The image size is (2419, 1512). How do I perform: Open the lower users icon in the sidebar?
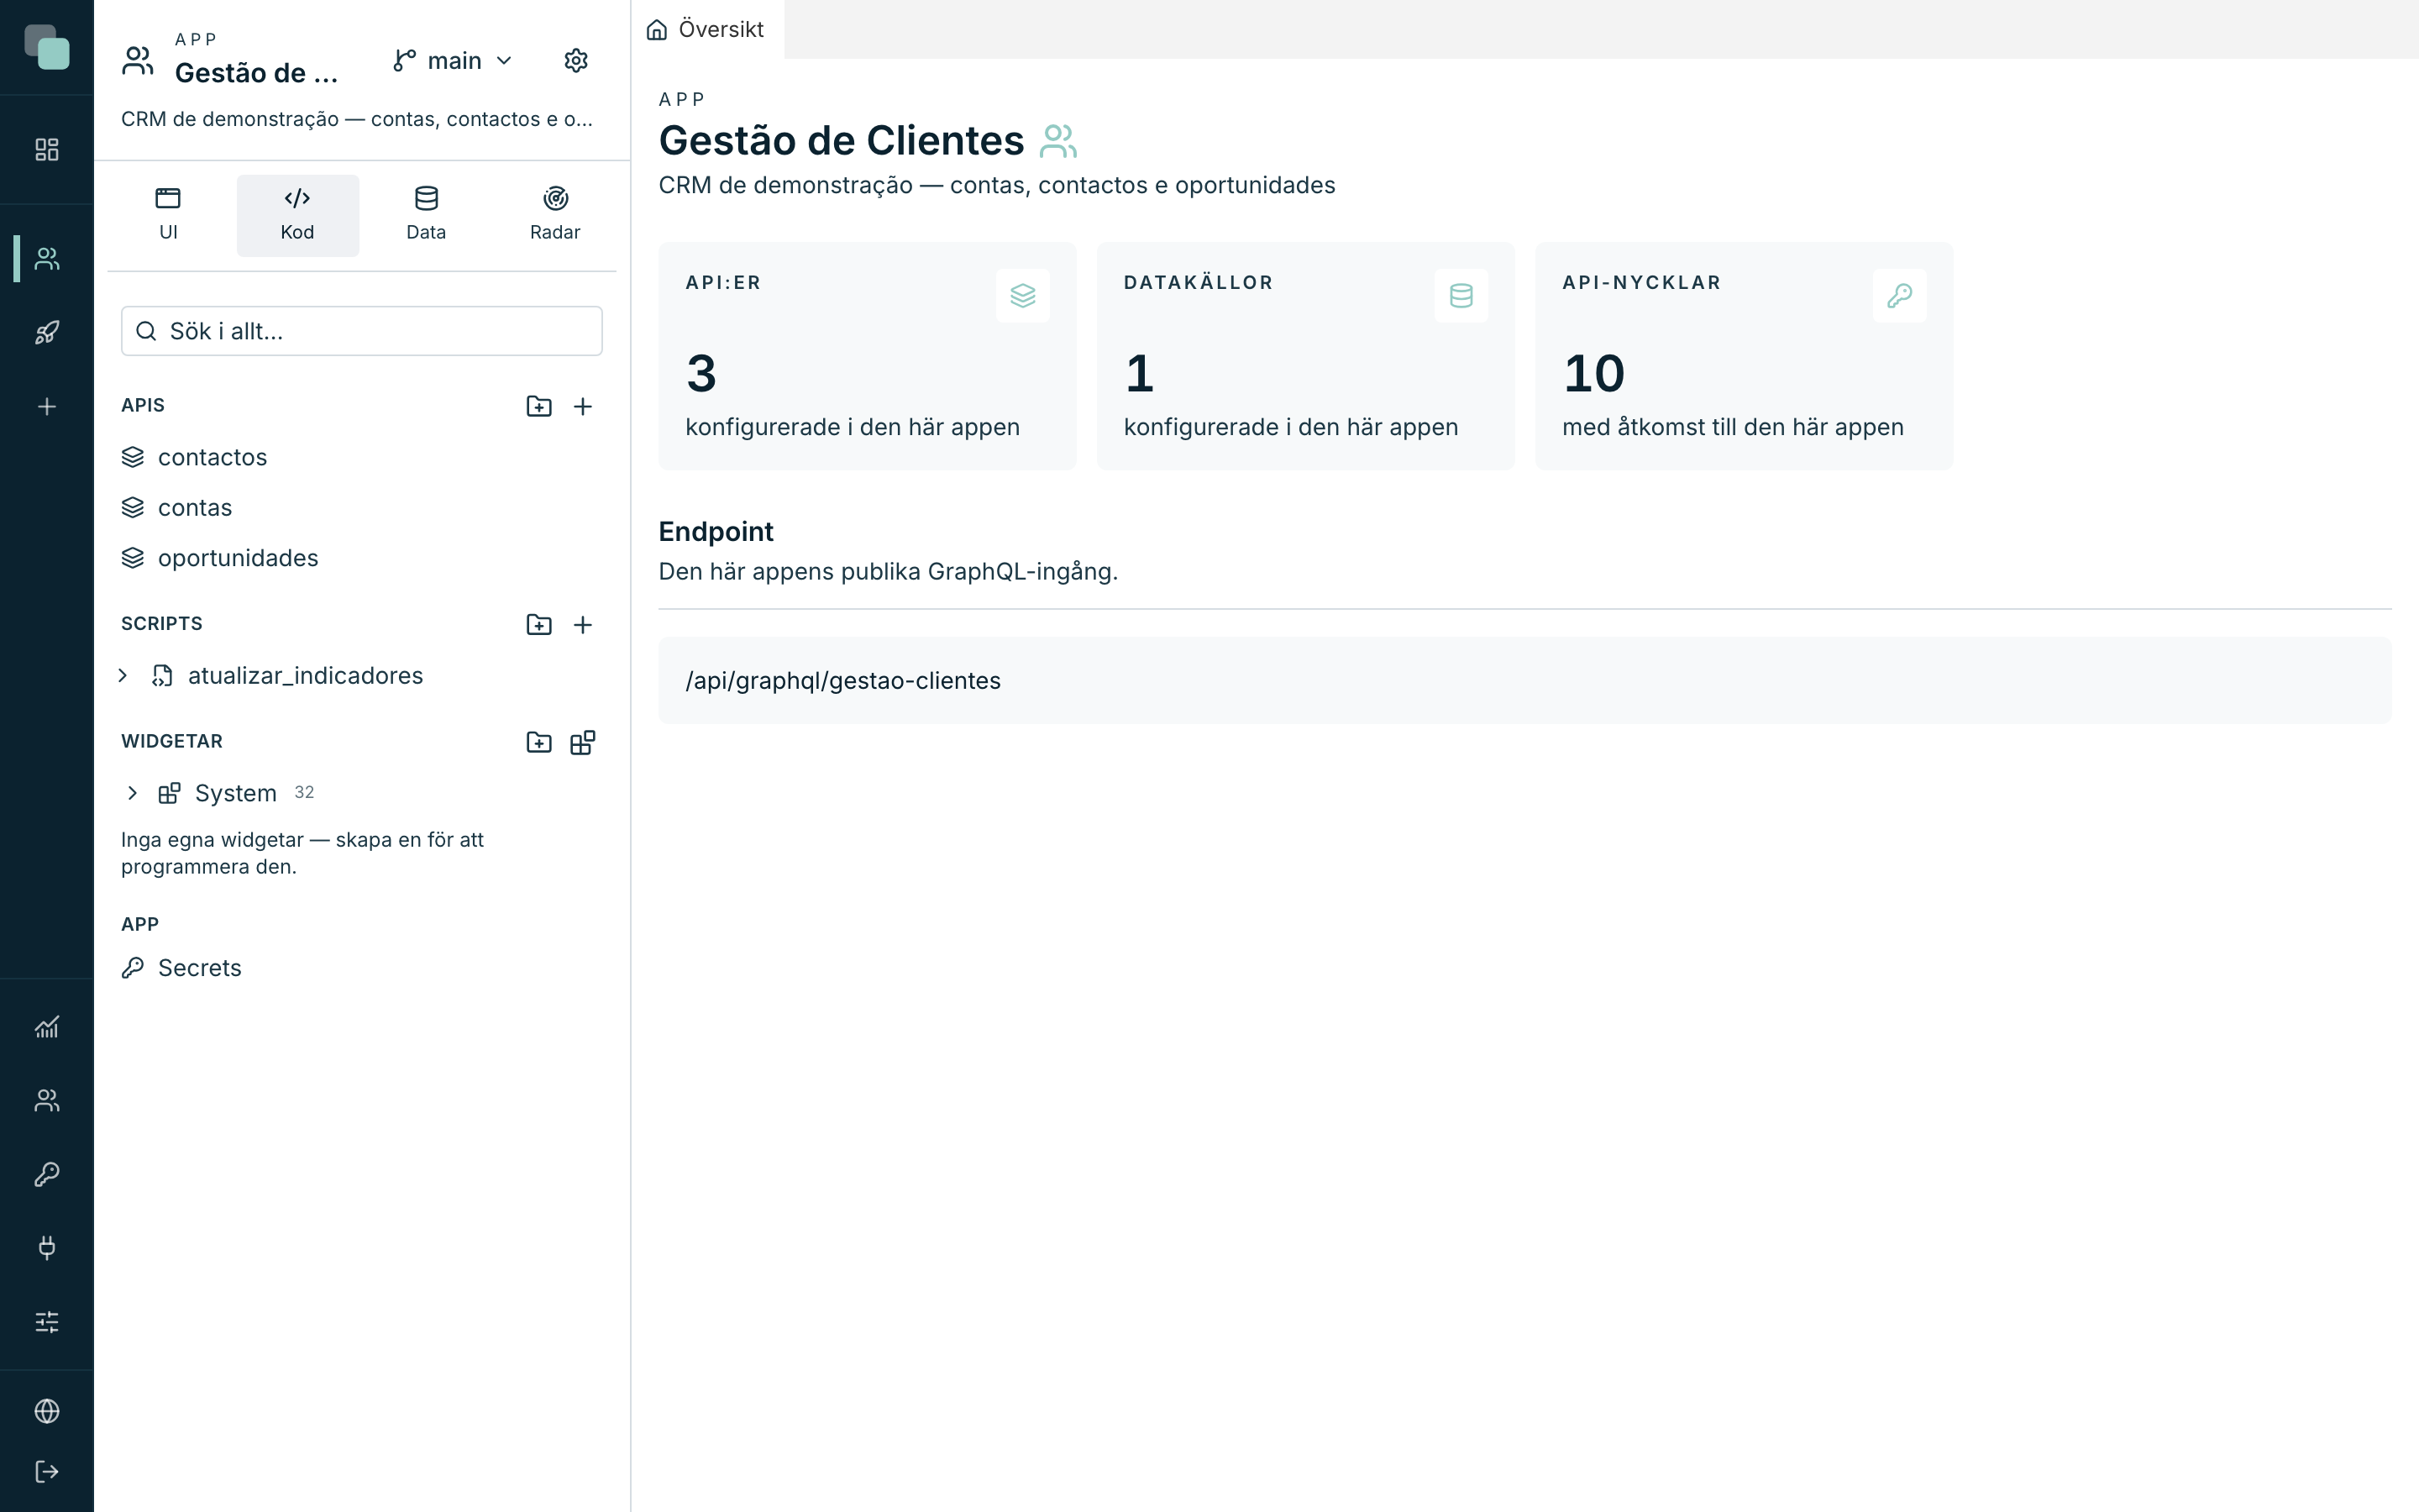point(47,1100)
